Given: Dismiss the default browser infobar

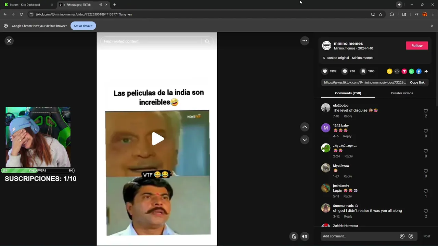Looking at the screenshot, I should [x=432, y=26].
